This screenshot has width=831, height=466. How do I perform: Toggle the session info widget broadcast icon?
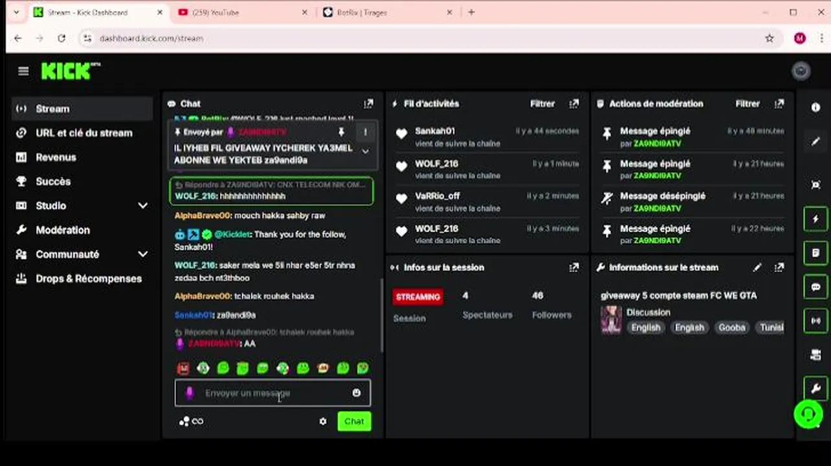(815, 321)
